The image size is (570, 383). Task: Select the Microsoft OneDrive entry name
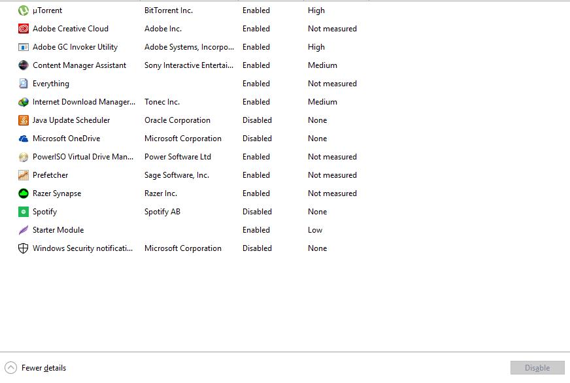[67, 139]
